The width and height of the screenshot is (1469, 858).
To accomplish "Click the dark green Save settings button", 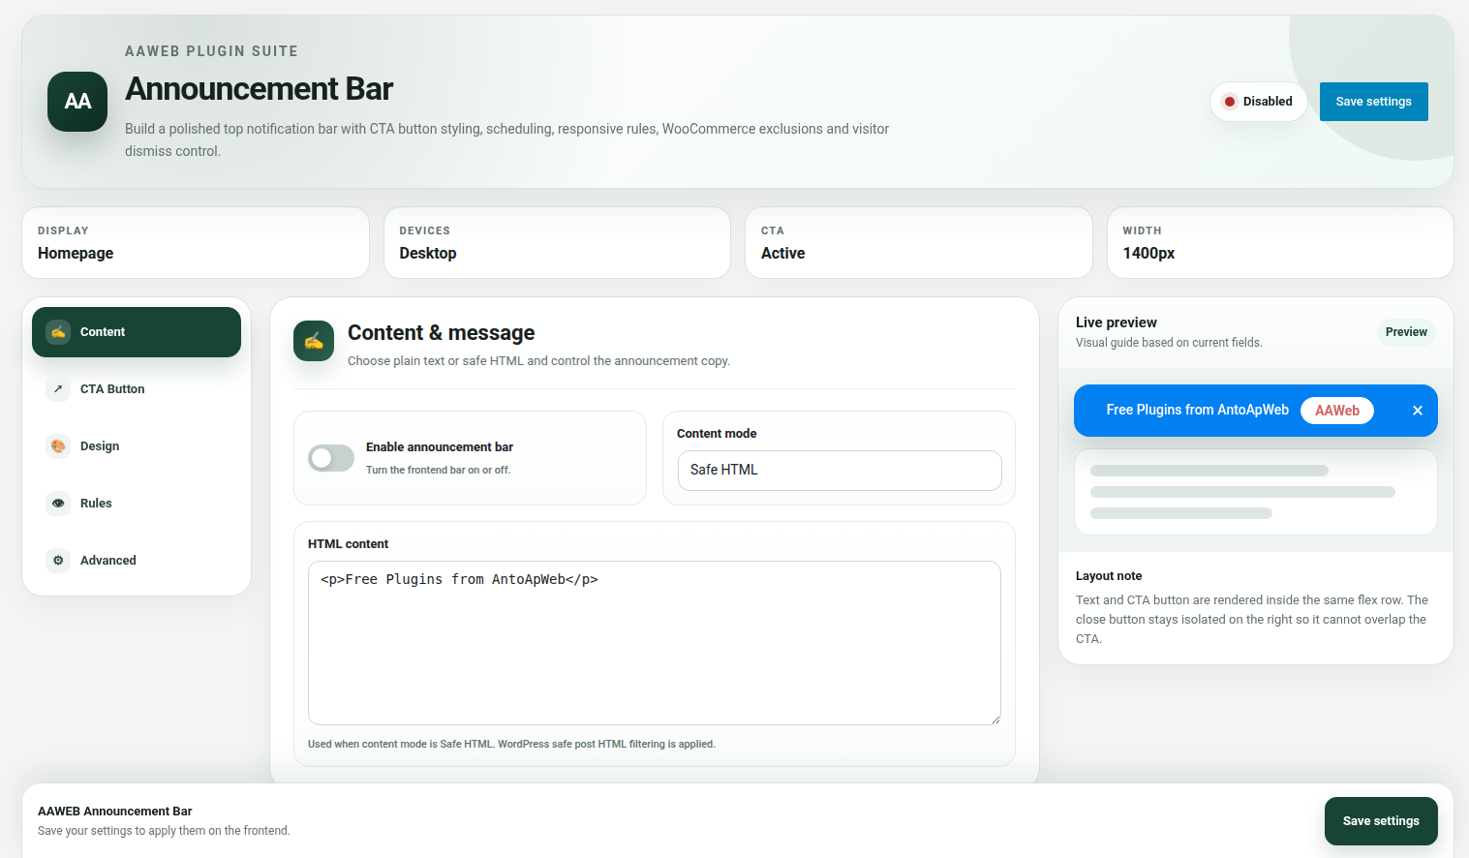I will (x=1381, y=821).
